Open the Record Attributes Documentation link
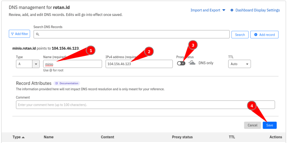The height and width of the screenshot is (143, 290). tap(67, 83)
